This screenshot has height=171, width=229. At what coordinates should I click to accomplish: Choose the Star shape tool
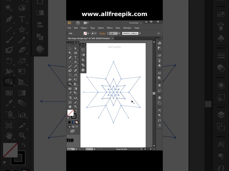point(75,62)
